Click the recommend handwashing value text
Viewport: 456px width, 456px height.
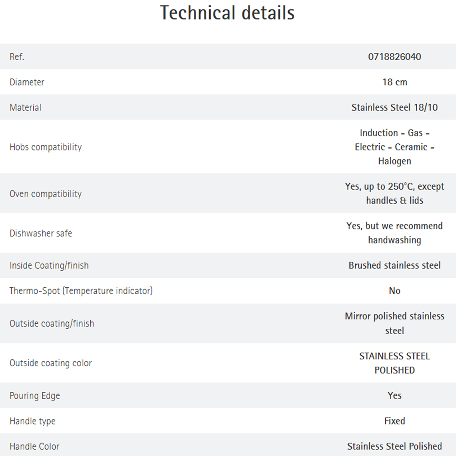(x=394, y=233)
